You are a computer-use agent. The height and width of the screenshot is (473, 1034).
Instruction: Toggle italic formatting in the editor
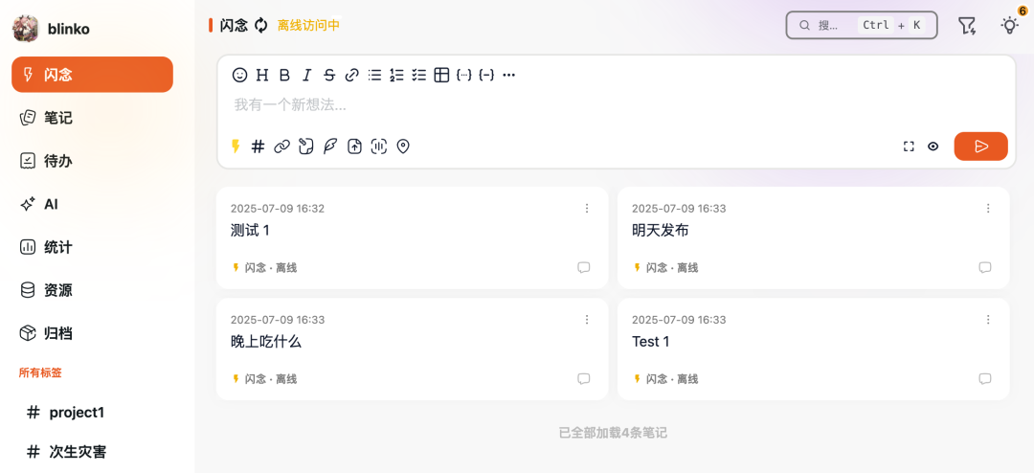pos(306,76)
